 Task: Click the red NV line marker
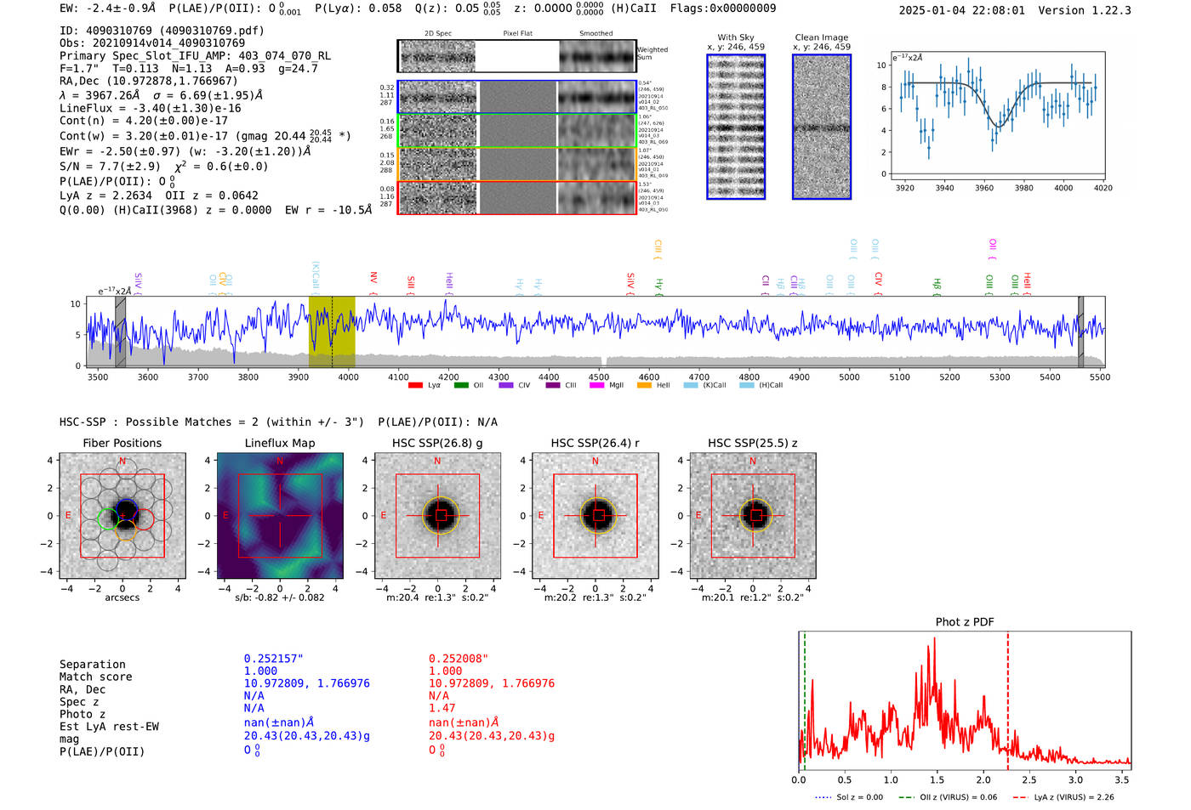373,282
